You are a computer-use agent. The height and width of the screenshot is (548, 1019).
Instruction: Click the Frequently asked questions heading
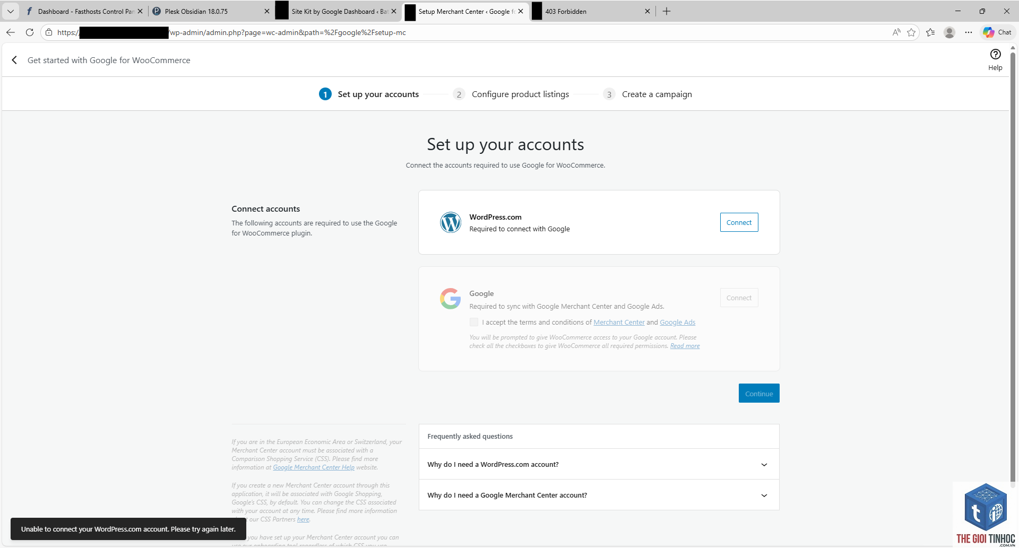[x=470, y=436]
